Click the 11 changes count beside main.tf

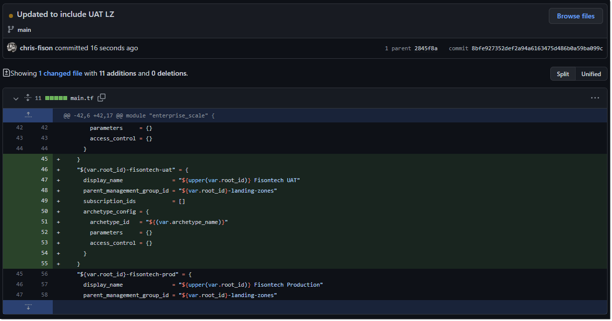coord(38,98)
